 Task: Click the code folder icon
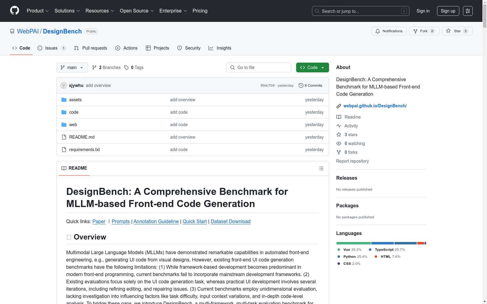64,112
